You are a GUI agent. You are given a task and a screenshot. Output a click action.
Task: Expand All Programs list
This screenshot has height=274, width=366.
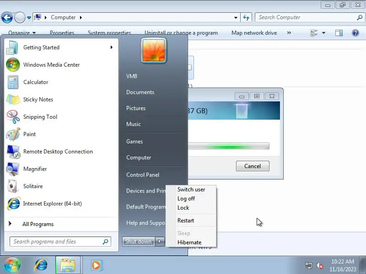(60, 224)
